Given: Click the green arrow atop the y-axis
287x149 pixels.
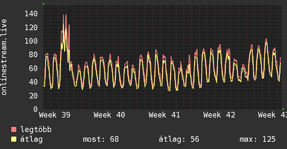Looking at the screenshot, I should click(44, 4).
